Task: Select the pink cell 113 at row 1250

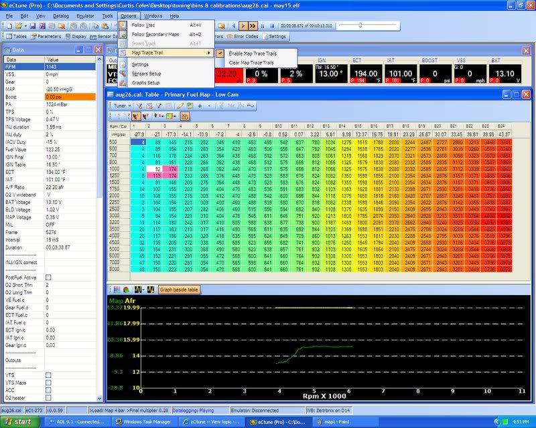Action: click(155, 175)
